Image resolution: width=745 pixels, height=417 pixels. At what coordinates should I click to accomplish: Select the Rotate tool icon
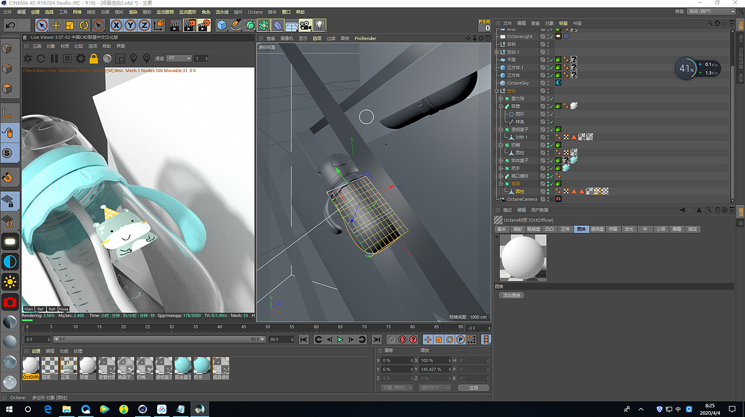(x=84, y=25)
